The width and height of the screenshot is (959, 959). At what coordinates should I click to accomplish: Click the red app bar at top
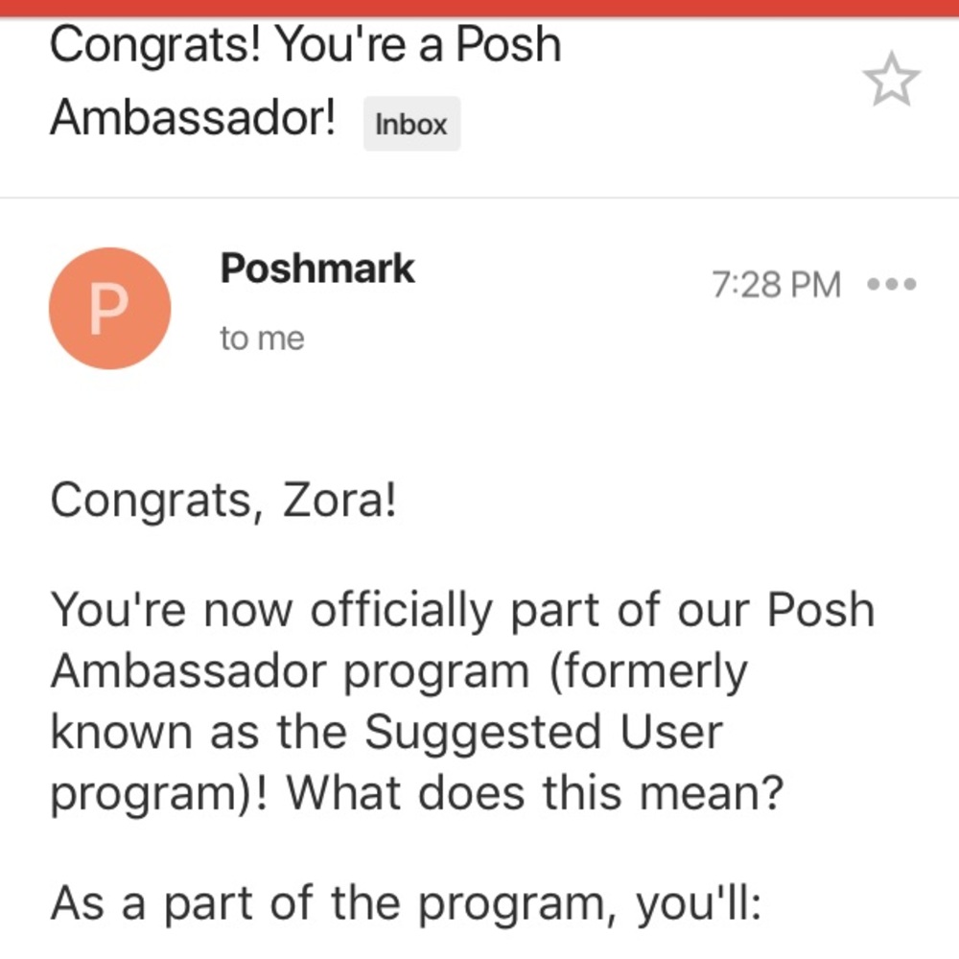tap(479, 8)
